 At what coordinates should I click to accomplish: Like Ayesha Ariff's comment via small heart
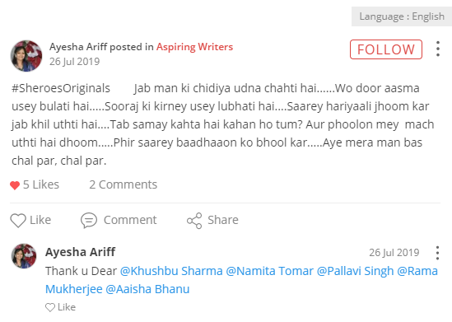coord(50,307)
